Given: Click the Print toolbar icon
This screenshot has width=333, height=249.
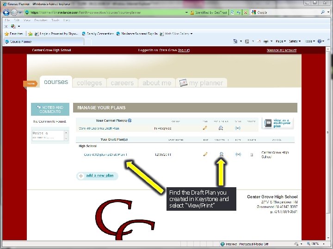Looking at the screenshot, I should pyautogui.click(x=265, y=41).
